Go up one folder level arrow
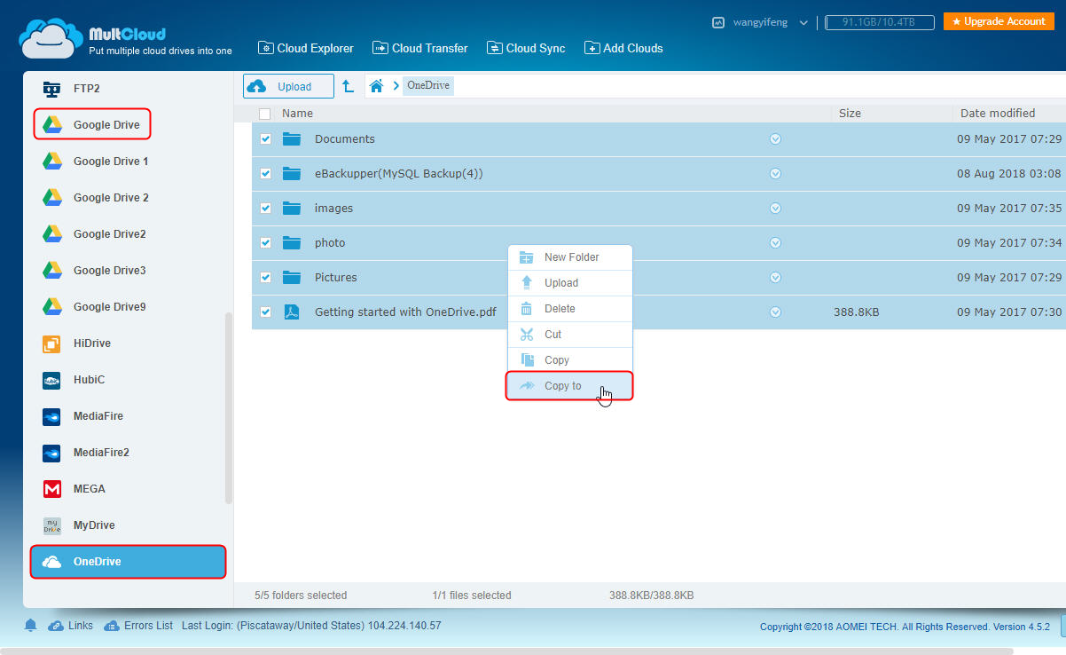This screenshot has width=1066, height=655. [349, 86]
